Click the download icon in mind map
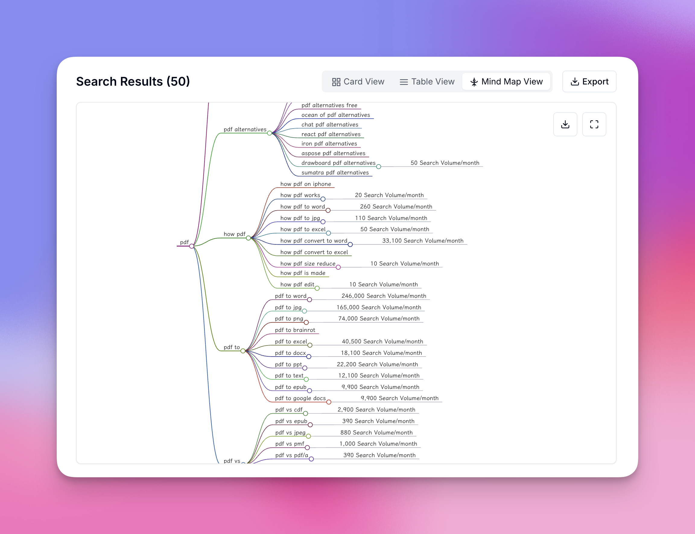The image size is (695, 534). 565,124
